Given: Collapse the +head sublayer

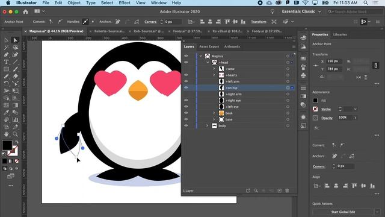Looking at the screenshot, I should click(x=208, y=63).
